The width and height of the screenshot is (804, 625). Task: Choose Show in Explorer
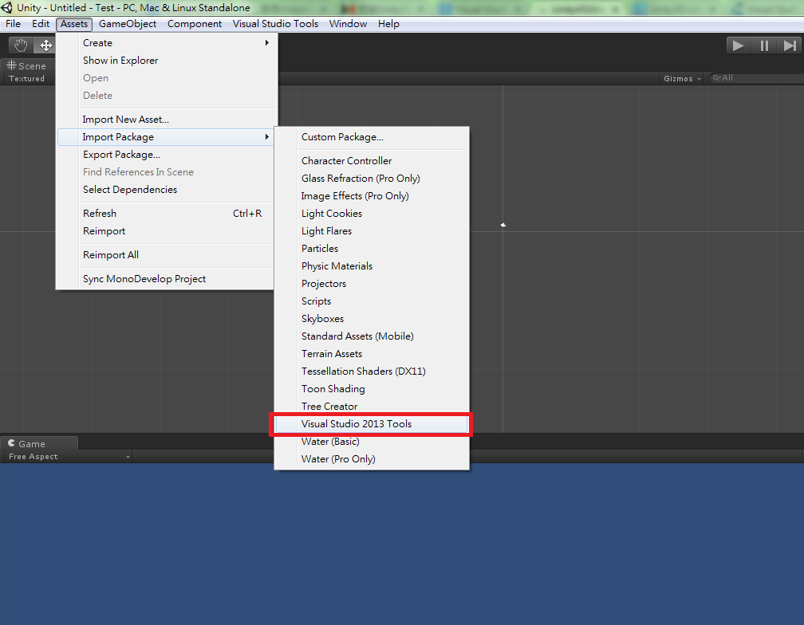[x=166, y=61]
